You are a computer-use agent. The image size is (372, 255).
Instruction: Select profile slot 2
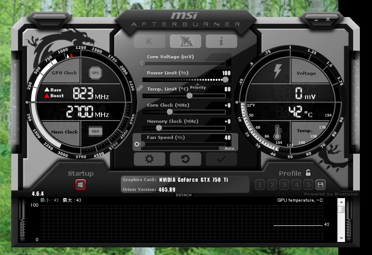point(272,185)
